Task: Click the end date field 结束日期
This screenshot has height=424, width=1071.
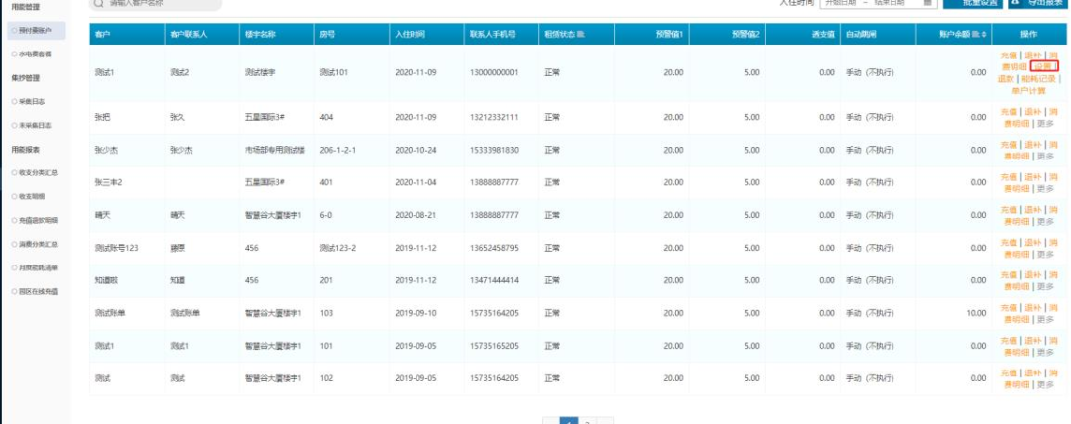Action: click(x=889, y=3)
